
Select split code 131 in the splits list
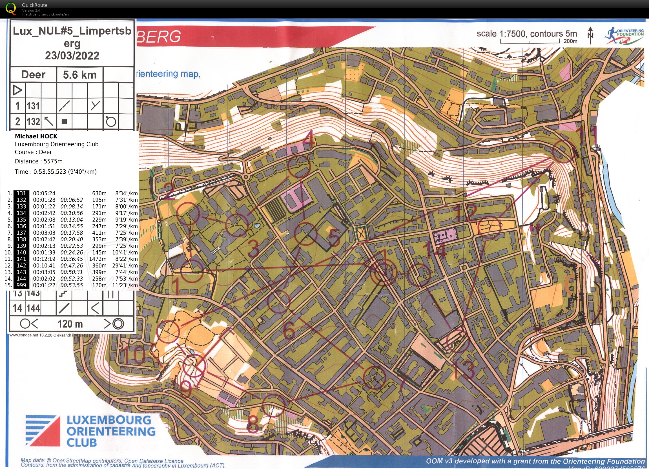tap(21, 193)
